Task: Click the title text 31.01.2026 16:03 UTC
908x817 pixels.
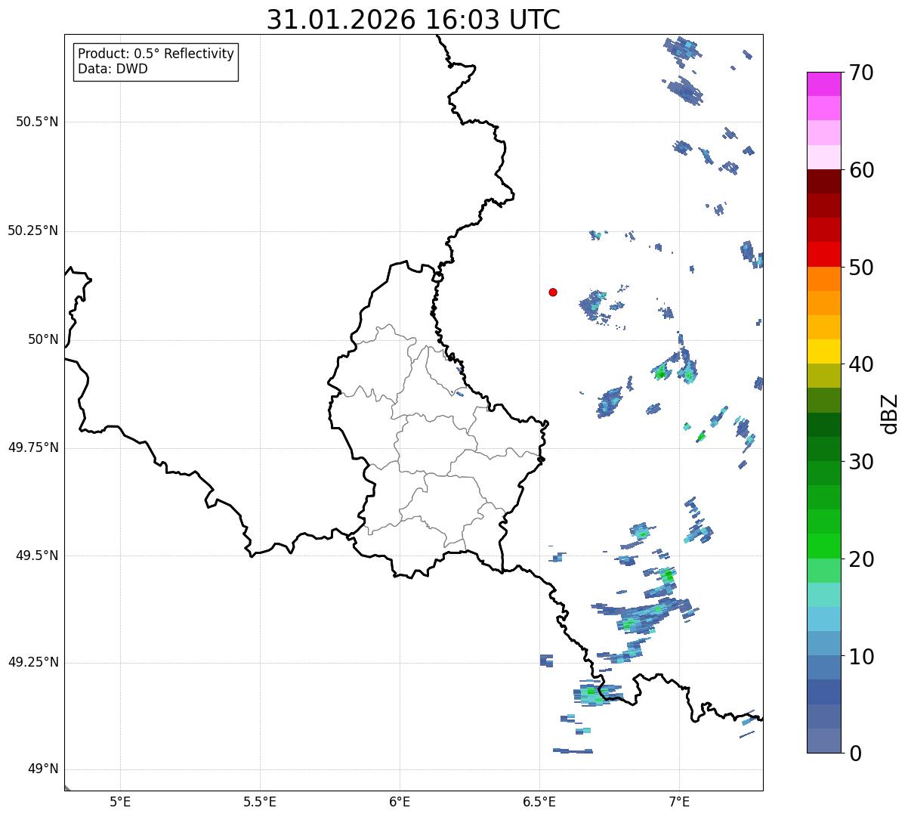Action: (413, 20)
